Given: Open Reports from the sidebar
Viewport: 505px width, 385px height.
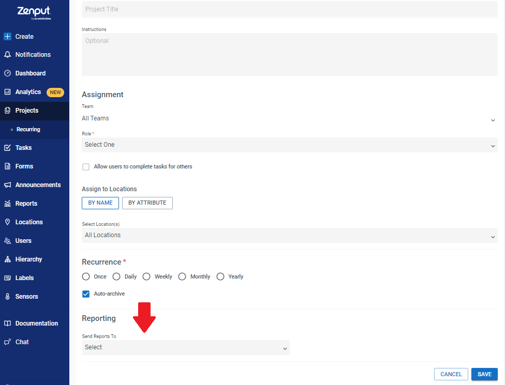Looking at the screenshot, I should point(26,204).
